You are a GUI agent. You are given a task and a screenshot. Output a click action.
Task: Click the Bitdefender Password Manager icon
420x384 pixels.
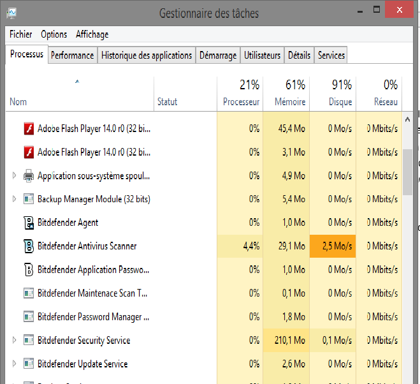coord(29,316)
